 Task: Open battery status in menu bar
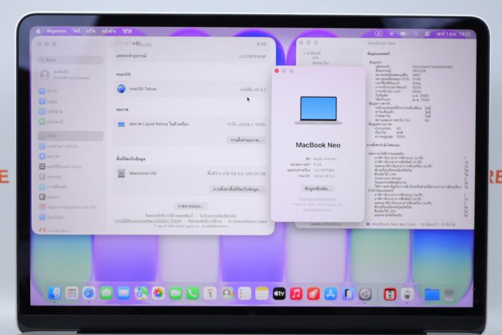(x=403, y=33)
